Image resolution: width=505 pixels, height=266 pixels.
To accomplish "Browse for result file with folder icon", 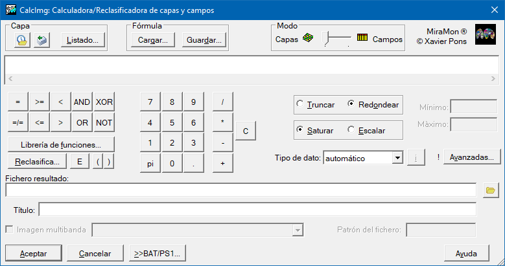I will coord(491,190).
